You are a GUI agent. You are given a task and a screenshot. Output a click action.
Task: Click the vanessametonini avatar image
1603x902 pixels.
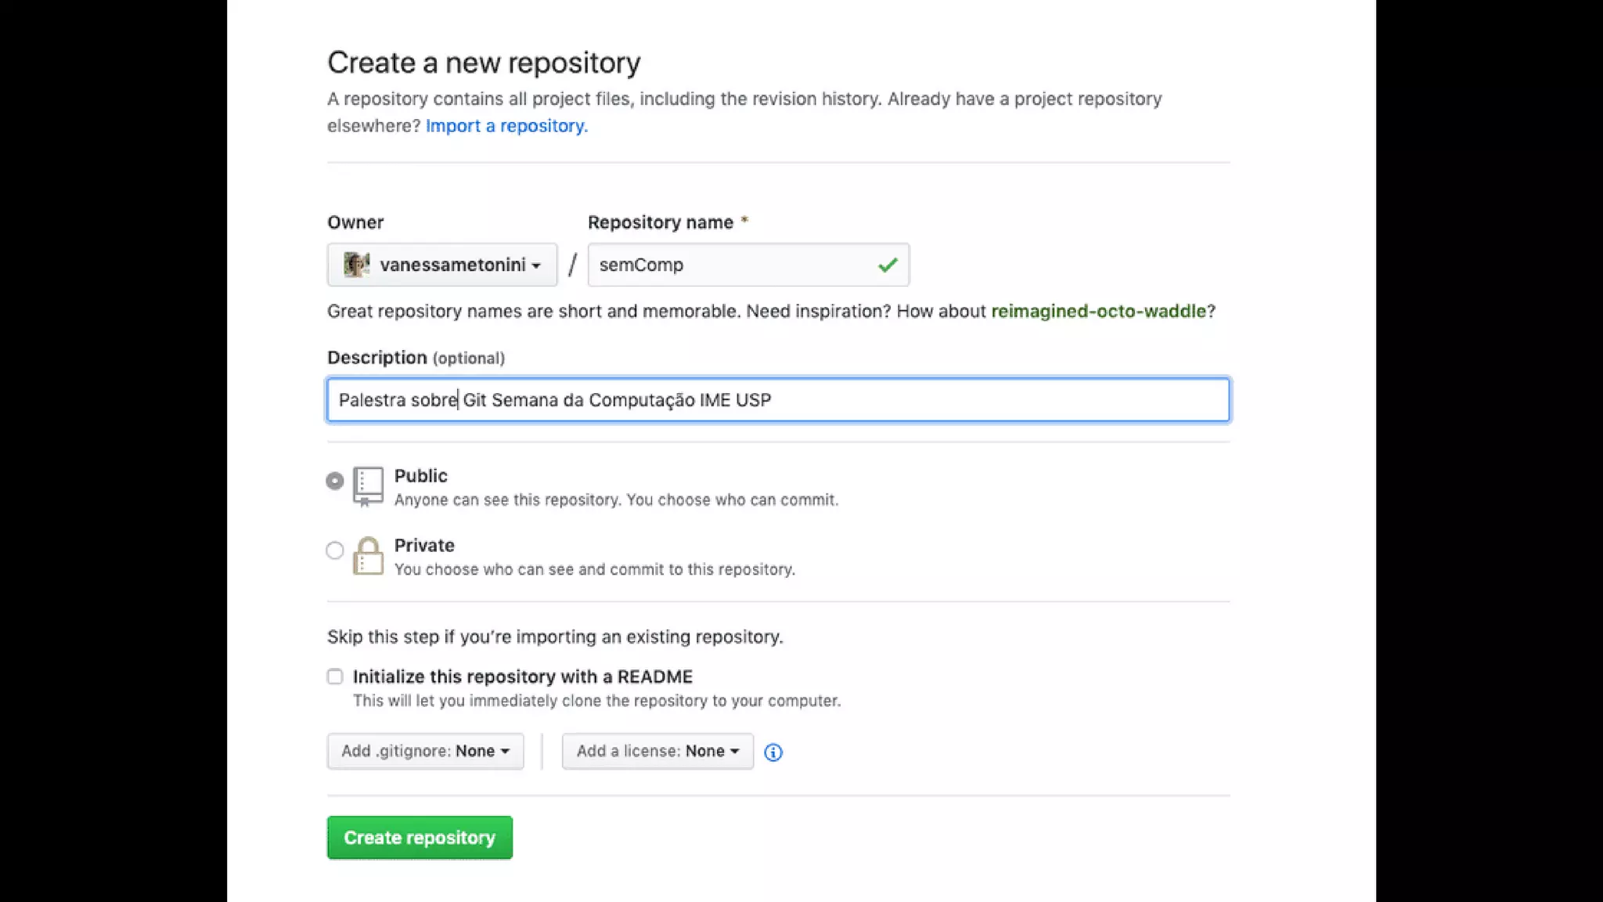click(357, 265)
